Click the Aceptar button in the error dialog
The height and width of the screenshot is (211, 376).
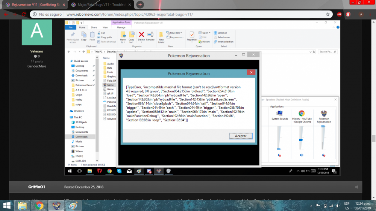241,136
